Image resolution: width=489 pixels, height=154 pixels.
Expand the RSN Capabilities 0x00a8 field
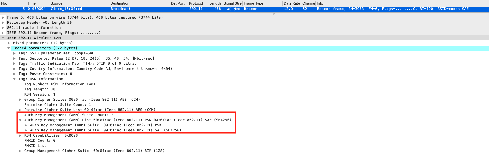pyautogui.click(x=20, y=135)
